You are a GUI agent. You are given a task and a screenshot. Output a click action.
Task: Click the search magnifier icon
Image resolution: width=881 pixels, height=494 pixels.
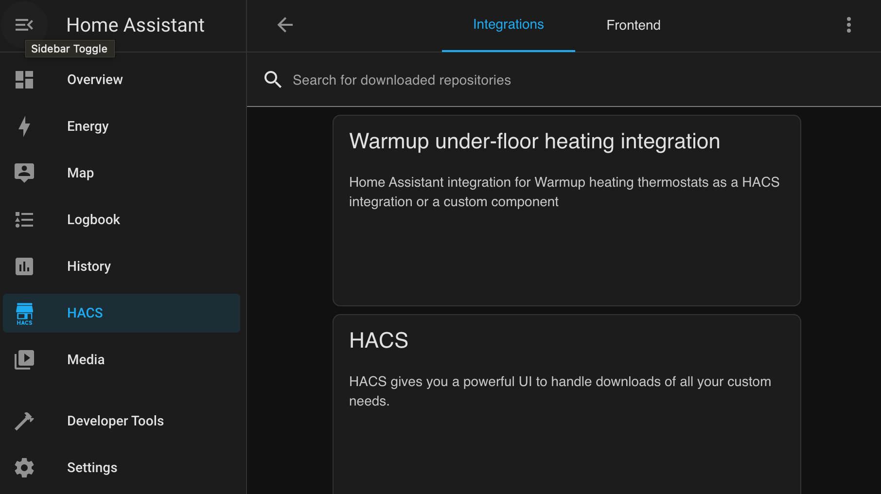273,79
